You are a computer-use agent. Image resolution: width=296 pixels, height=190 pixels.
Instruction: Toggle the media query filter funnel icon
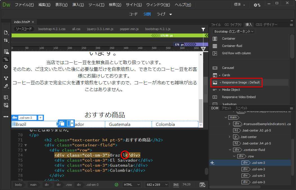tap(203, 30)
